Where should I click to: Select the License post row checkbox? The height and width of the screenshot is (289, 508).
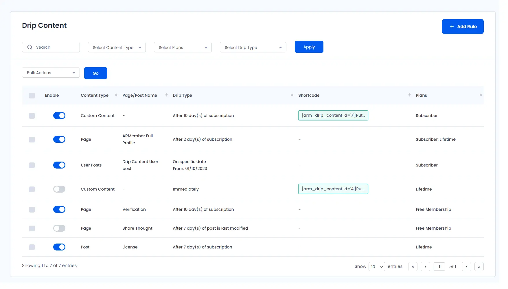coord(32,247)
